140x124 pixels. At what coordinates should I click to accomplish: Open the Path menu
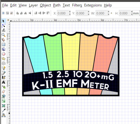[57, 5]
